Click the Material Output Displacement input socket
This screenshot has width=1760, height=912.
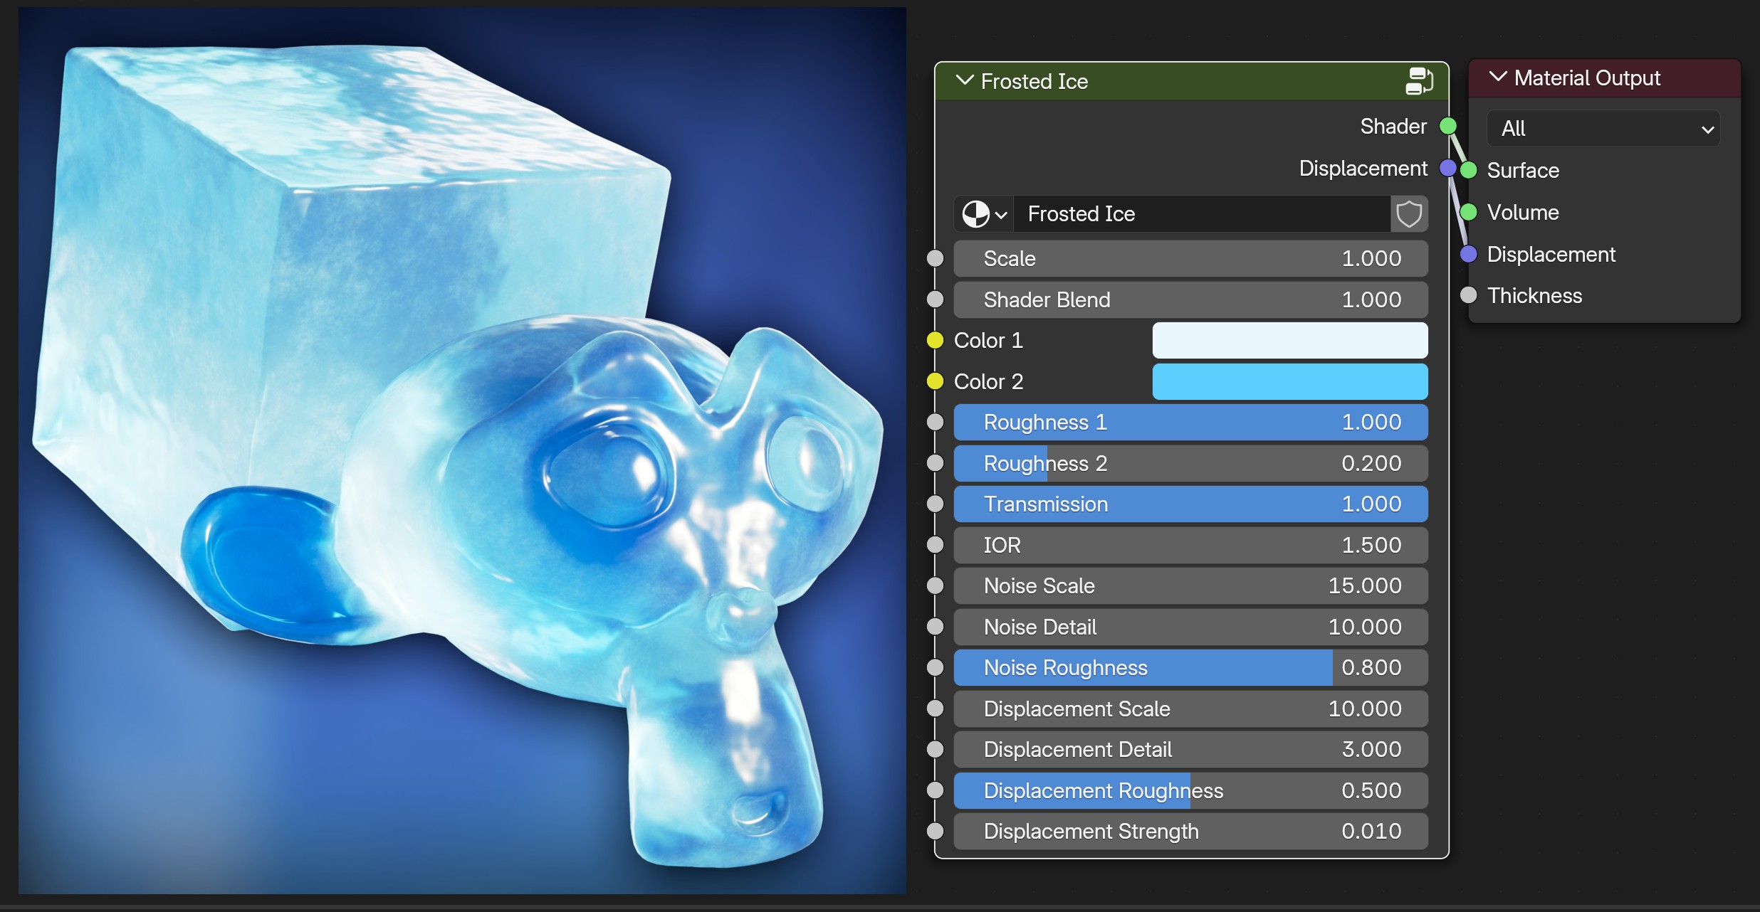point(1469,254)
